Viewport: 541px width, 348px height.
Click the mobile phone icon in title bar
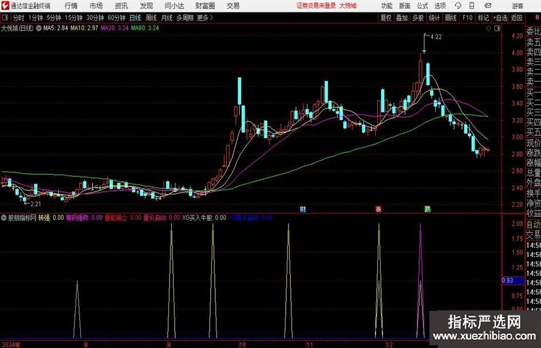(472, 6)
